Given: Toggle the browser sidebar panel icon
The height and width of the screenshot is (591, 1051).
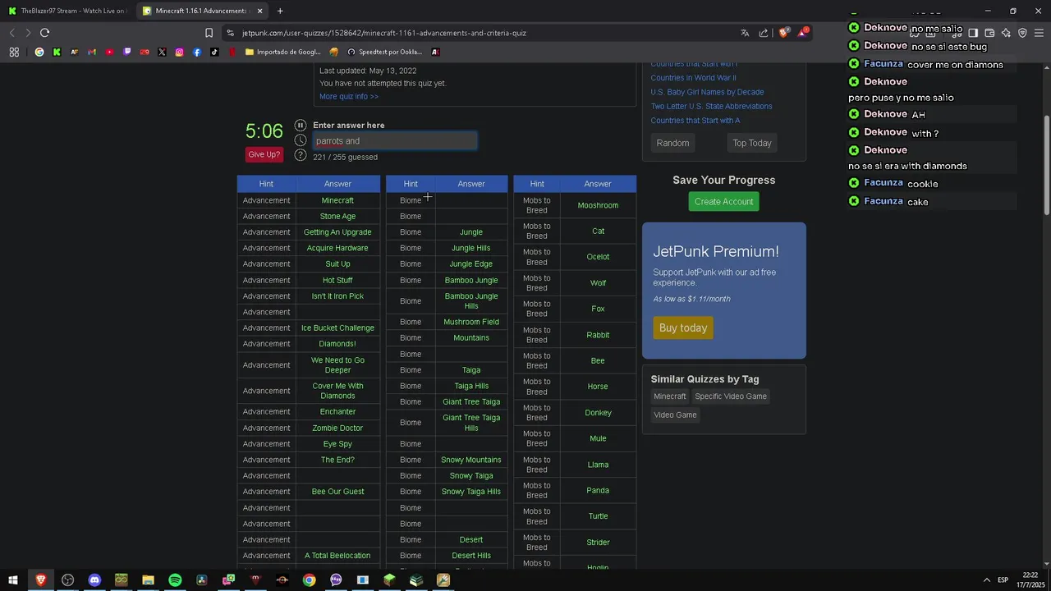Looking at the screenshot, I should click(973, 33).
